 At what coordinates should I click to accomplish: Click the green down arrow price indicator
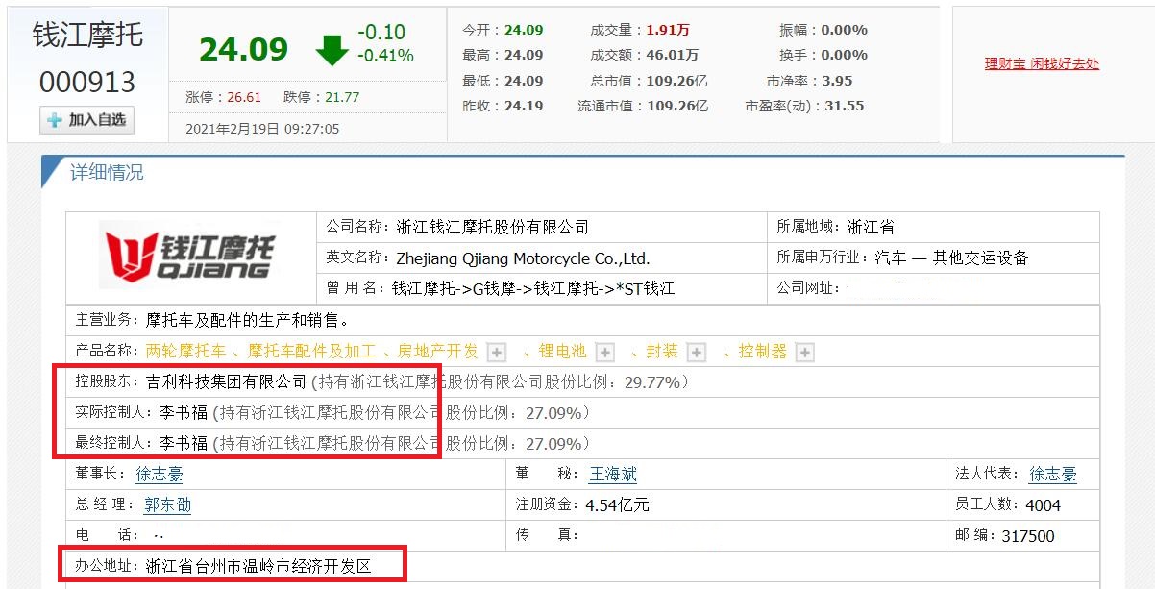pos(332,49)
